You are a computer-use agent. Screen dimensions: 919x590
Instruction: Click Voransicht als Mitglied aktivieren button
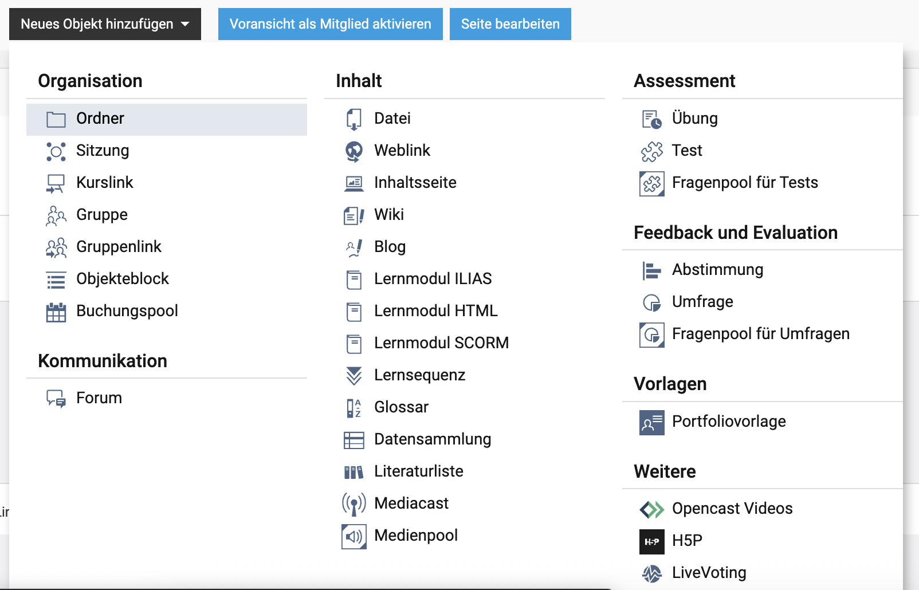click(x=330, y=24)
